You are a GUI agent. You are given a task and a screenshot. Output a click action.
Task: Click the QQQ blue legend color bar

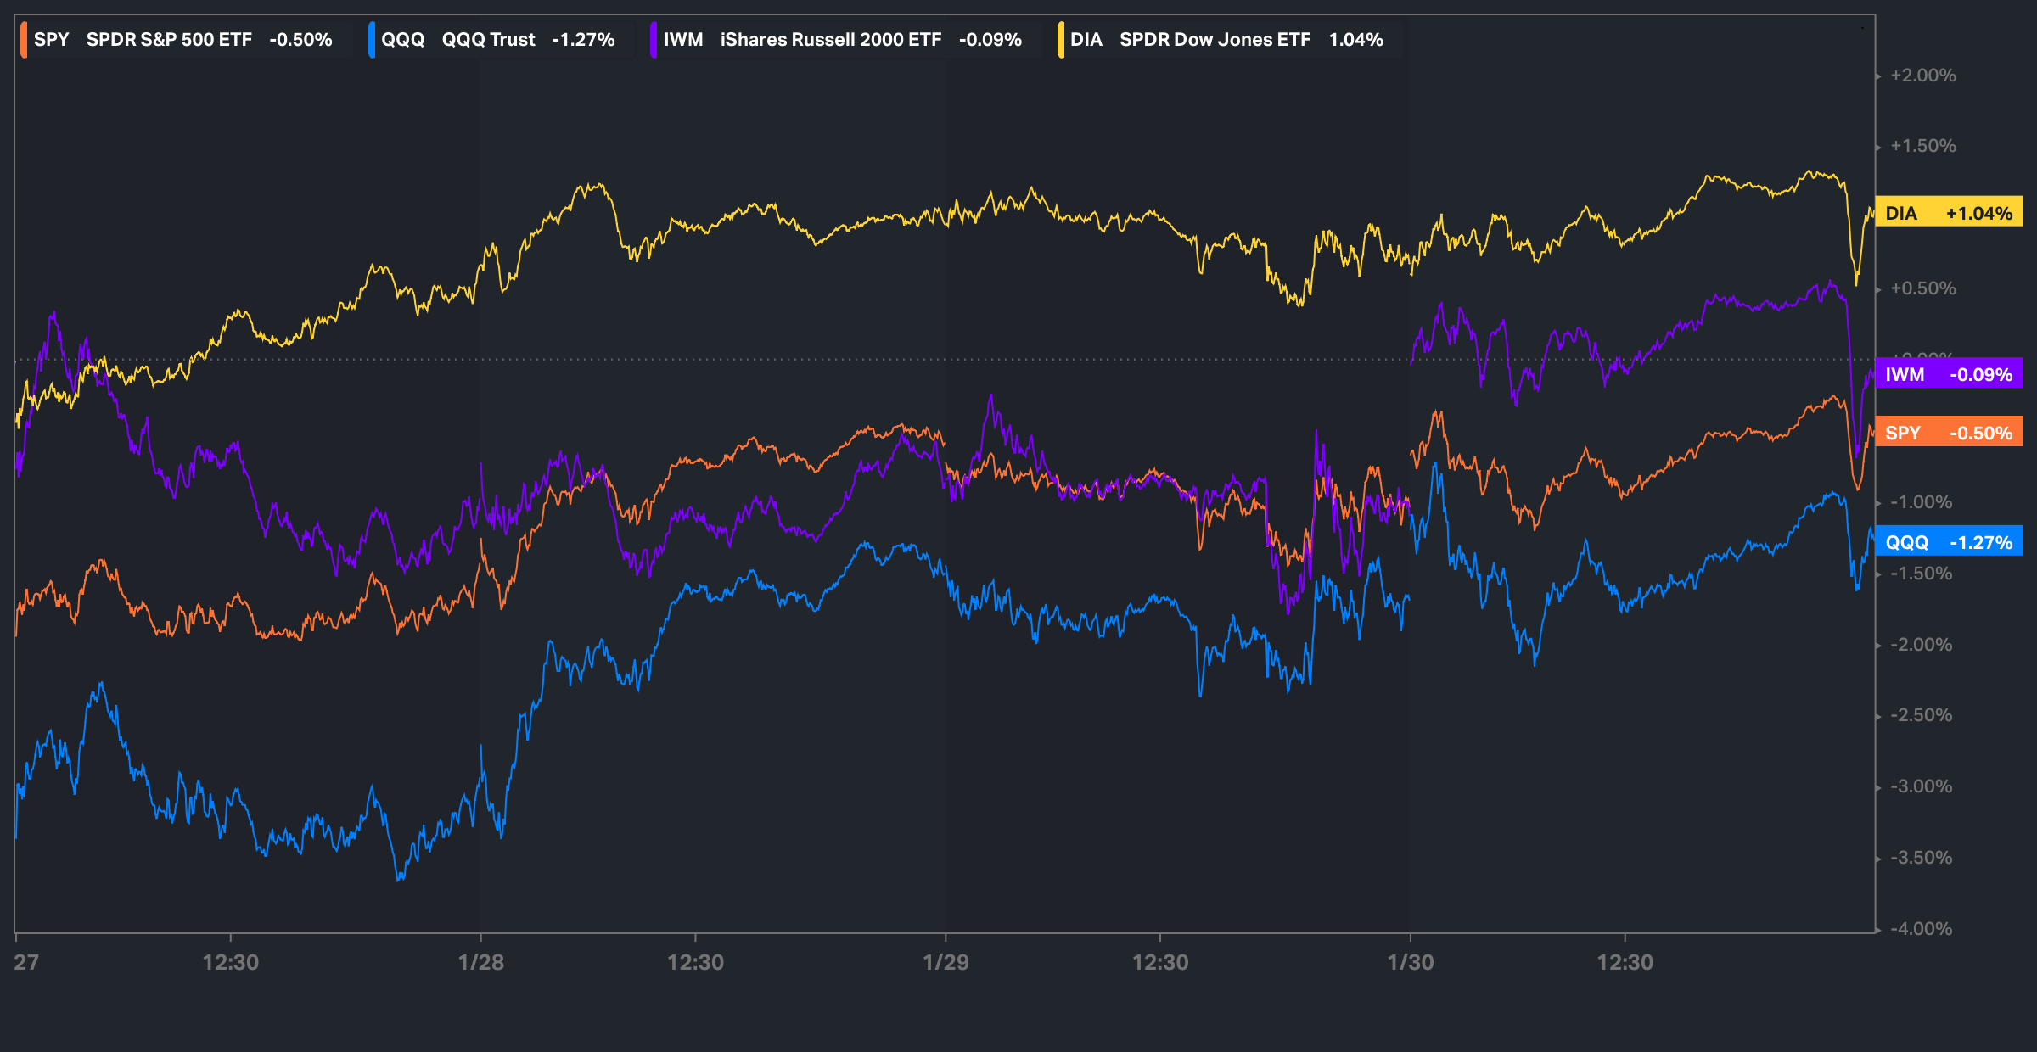(x=372, y=40)
